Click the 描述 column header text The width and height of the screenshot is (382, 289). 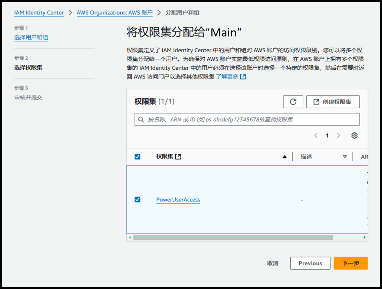coord(306,157)
